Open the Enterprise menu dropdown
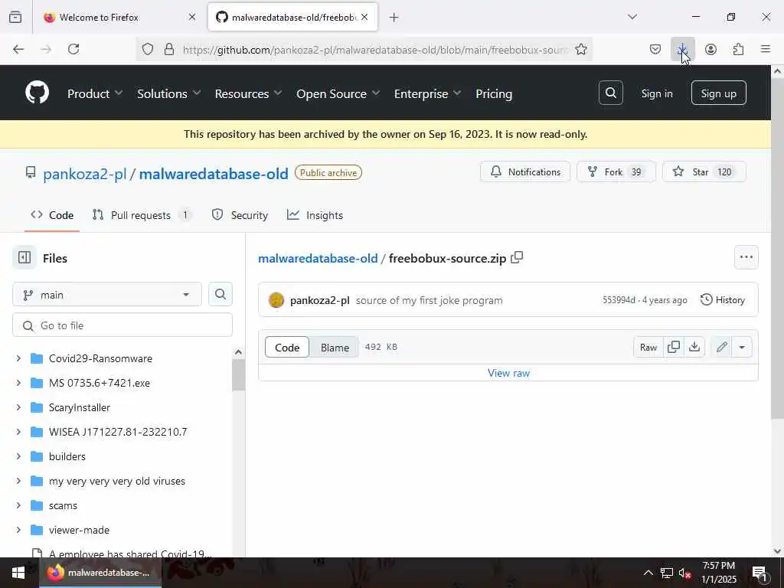 427,93
